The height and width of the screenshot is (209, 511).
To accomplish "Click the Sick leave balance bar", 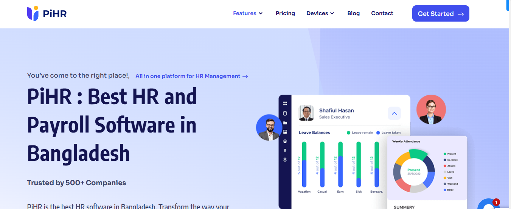I will (x=359, y=164).
